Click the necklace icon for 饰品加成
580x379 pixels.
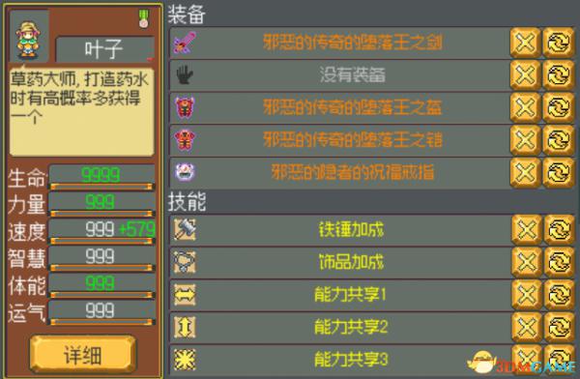(185, 262)
